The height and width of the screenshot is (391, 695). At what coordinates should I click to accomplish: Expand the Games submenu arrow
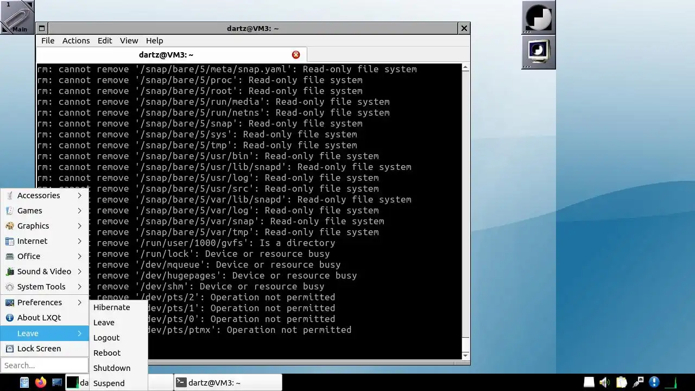(x=80, y=211)
